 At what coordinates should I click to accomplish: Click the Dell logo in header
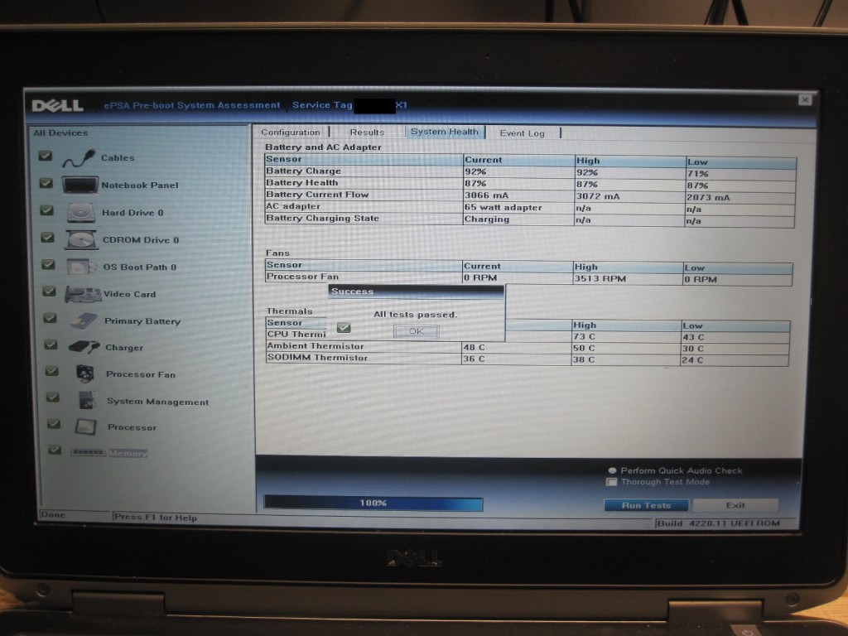(57, 105)
